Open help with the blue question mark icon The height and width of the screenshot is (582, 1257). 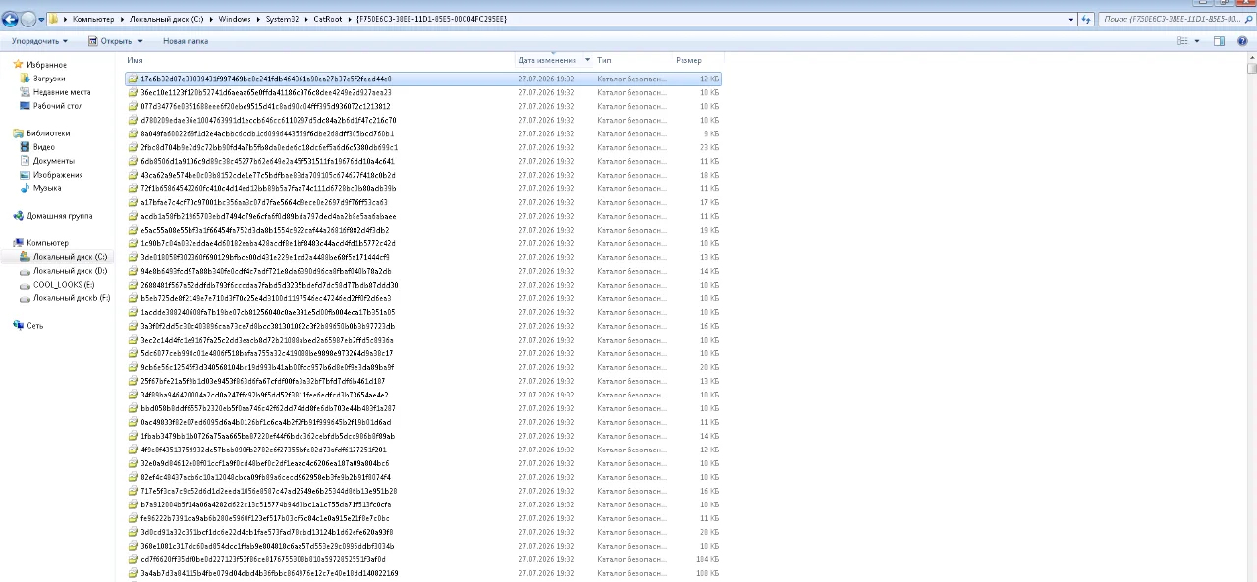coord(1244,41)
